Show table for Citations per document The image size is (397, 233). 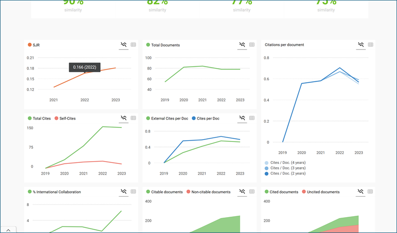tap(370, 45)
